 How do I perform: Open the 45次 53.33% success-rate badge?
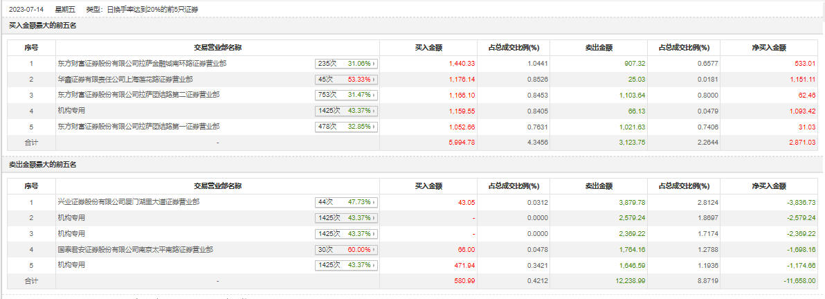click(x=347, y=80)
